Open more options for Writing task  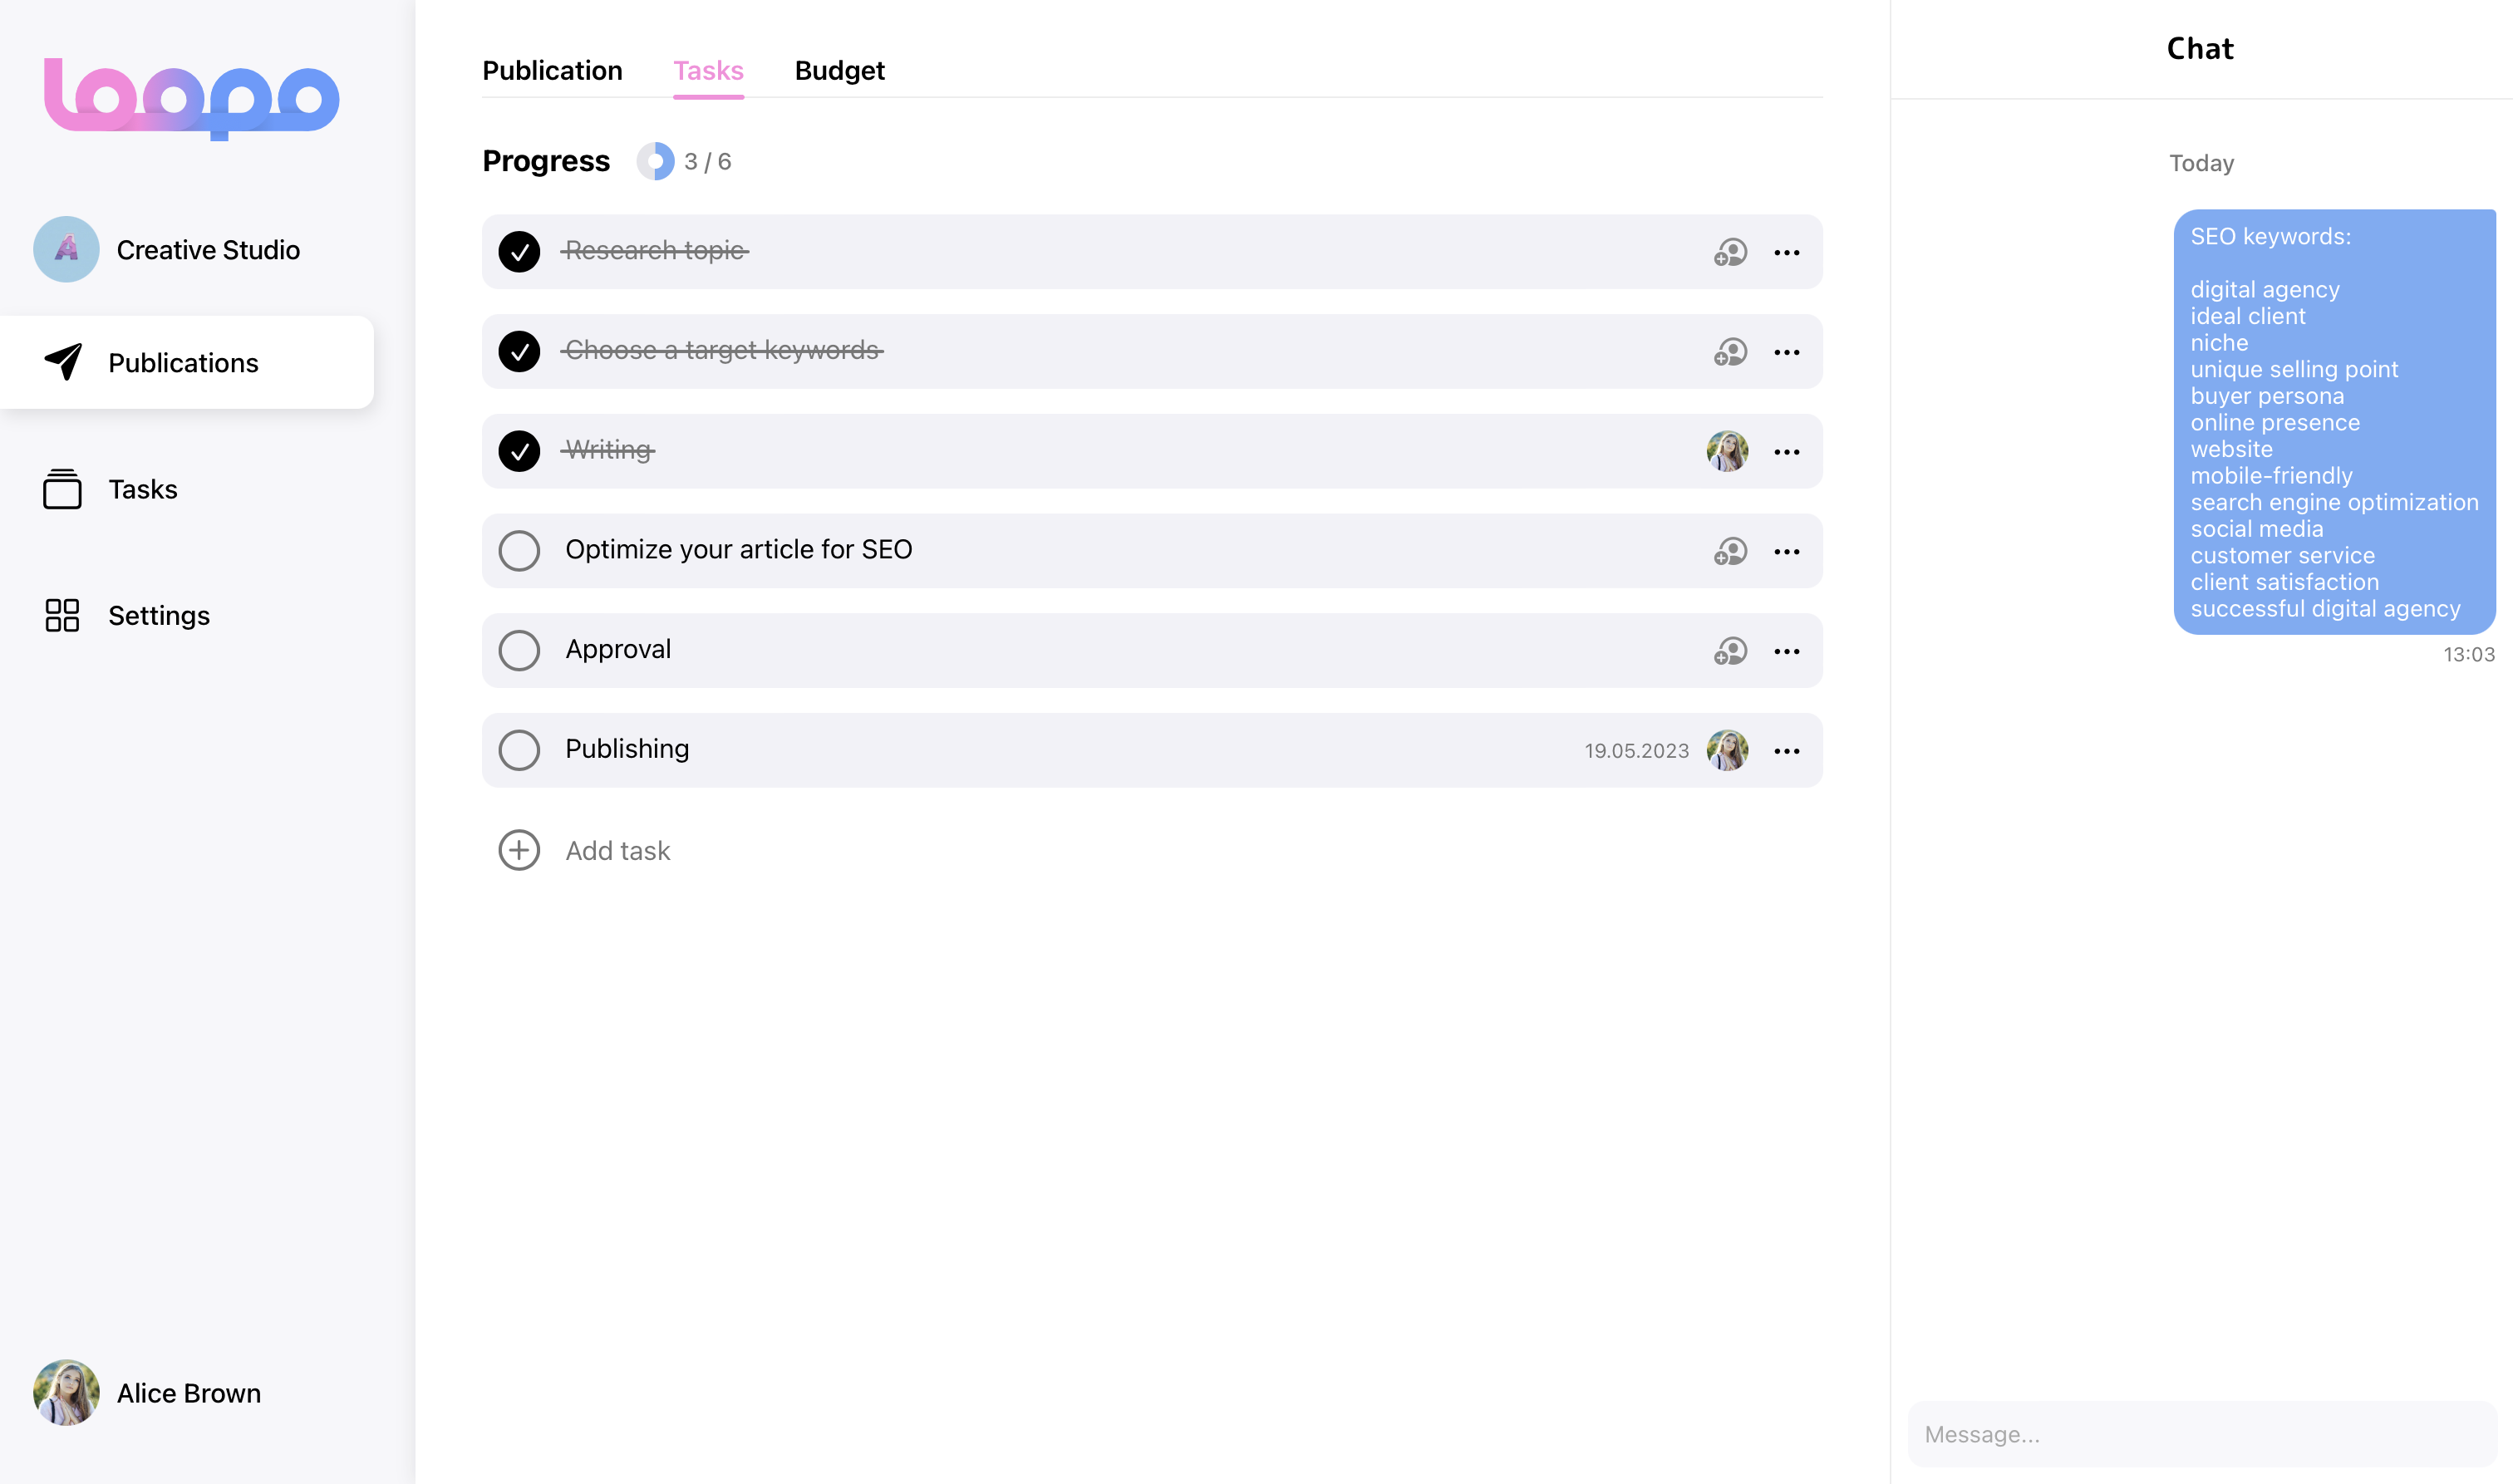(x=1786, y=452)
